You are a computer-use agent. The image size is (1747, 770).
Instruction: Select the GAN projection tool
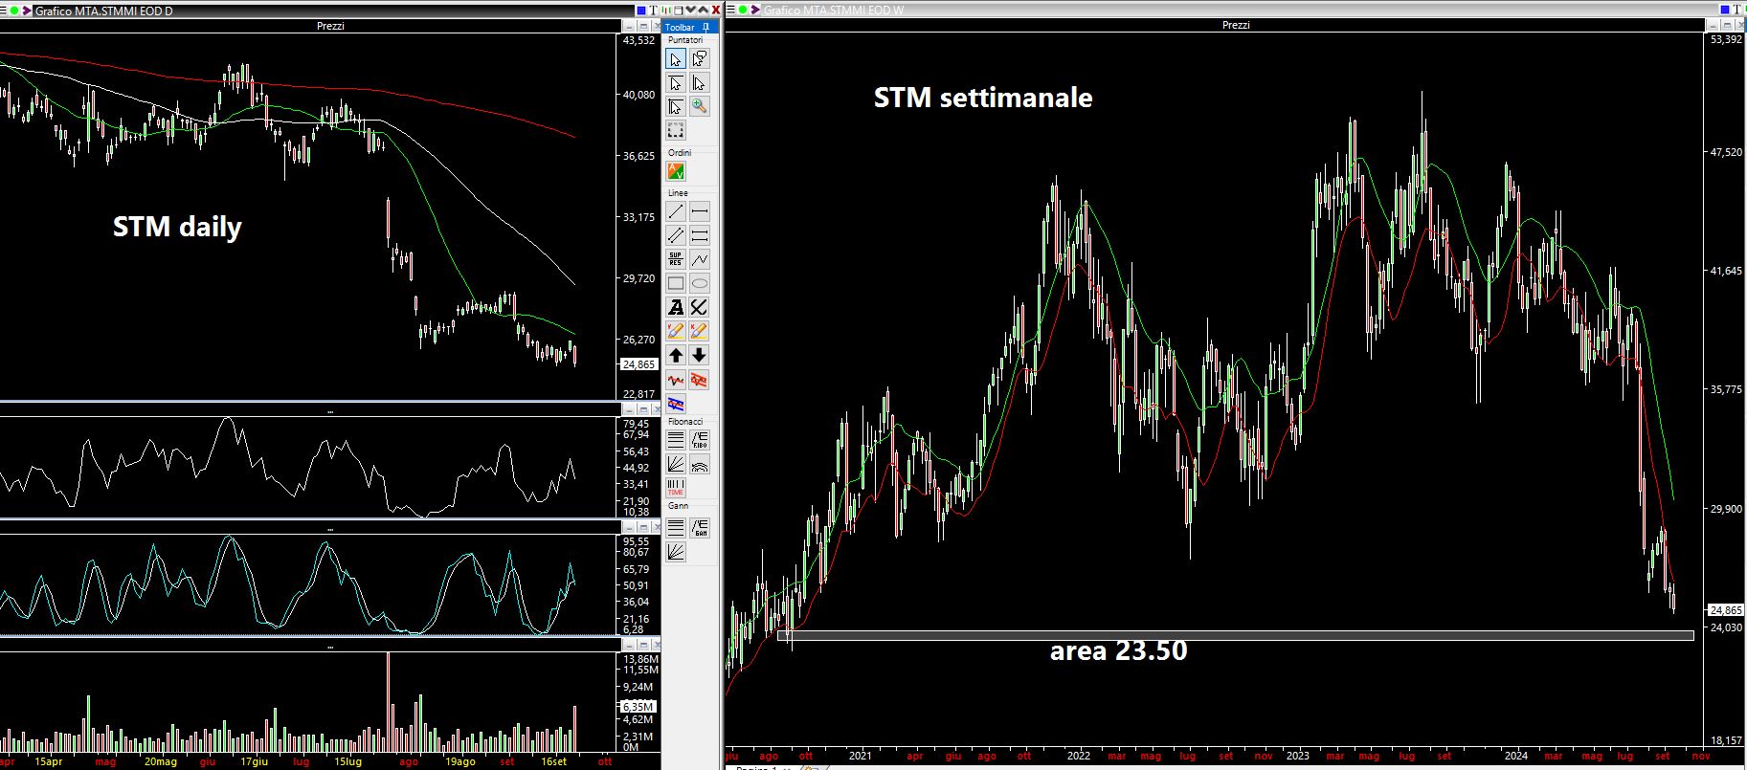pyautogui.click(x=700, y=527)
